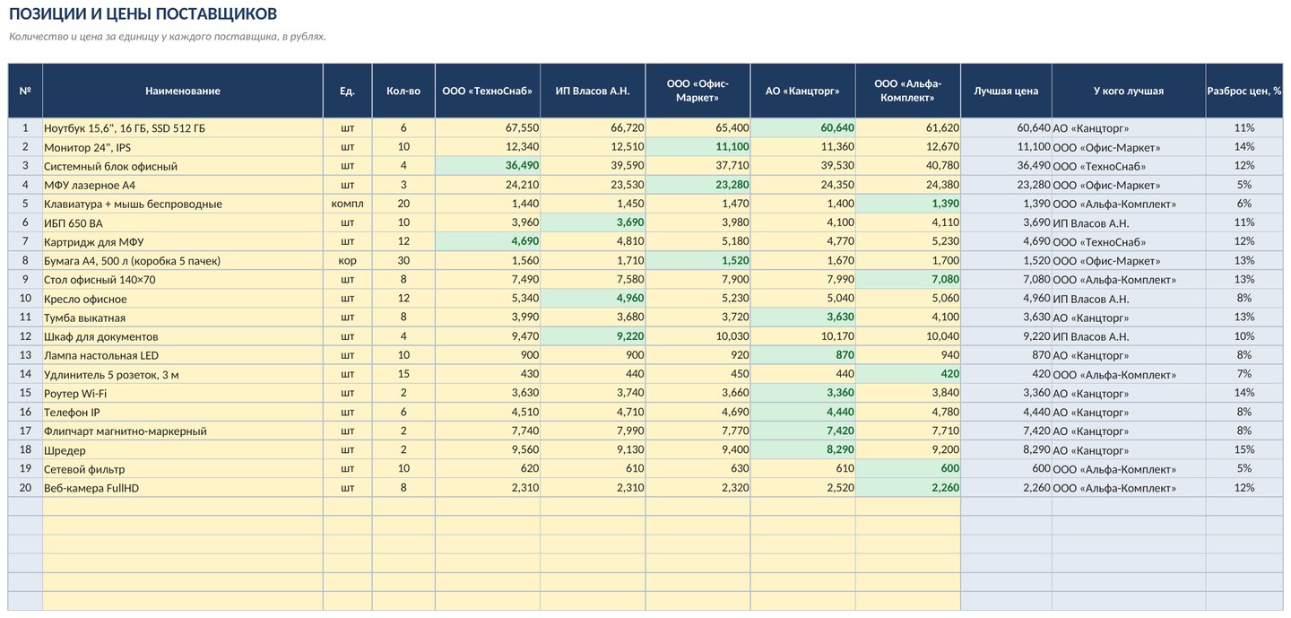Select the 'Картридж для МФУ' cell
The width and height of the screenshot is (1291, 618).
point(183,241)
